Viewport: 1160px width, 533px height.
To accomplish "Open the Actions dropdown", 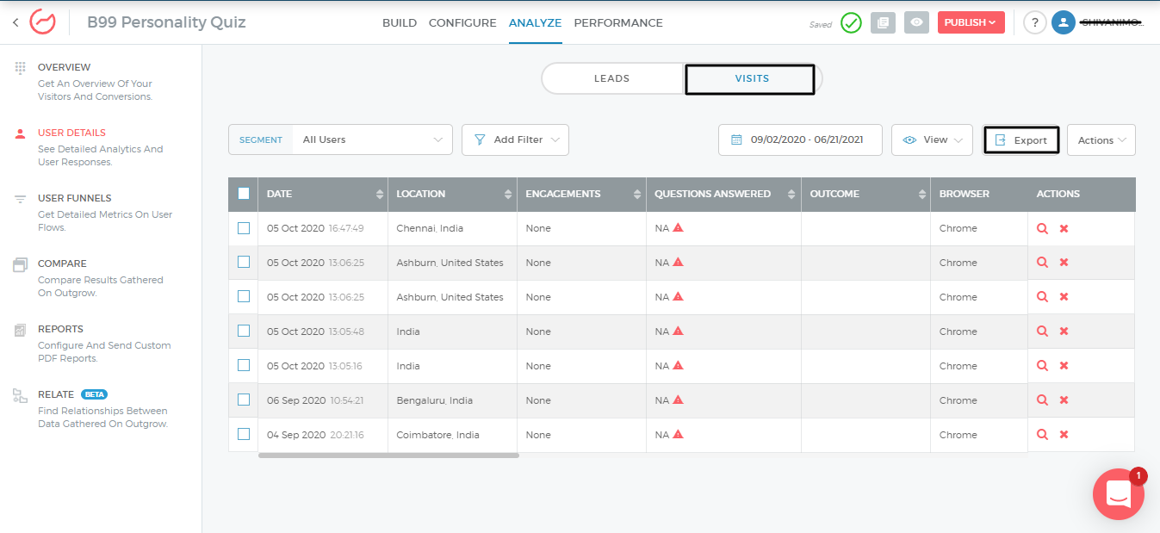I will click(x=1101, y=140).
